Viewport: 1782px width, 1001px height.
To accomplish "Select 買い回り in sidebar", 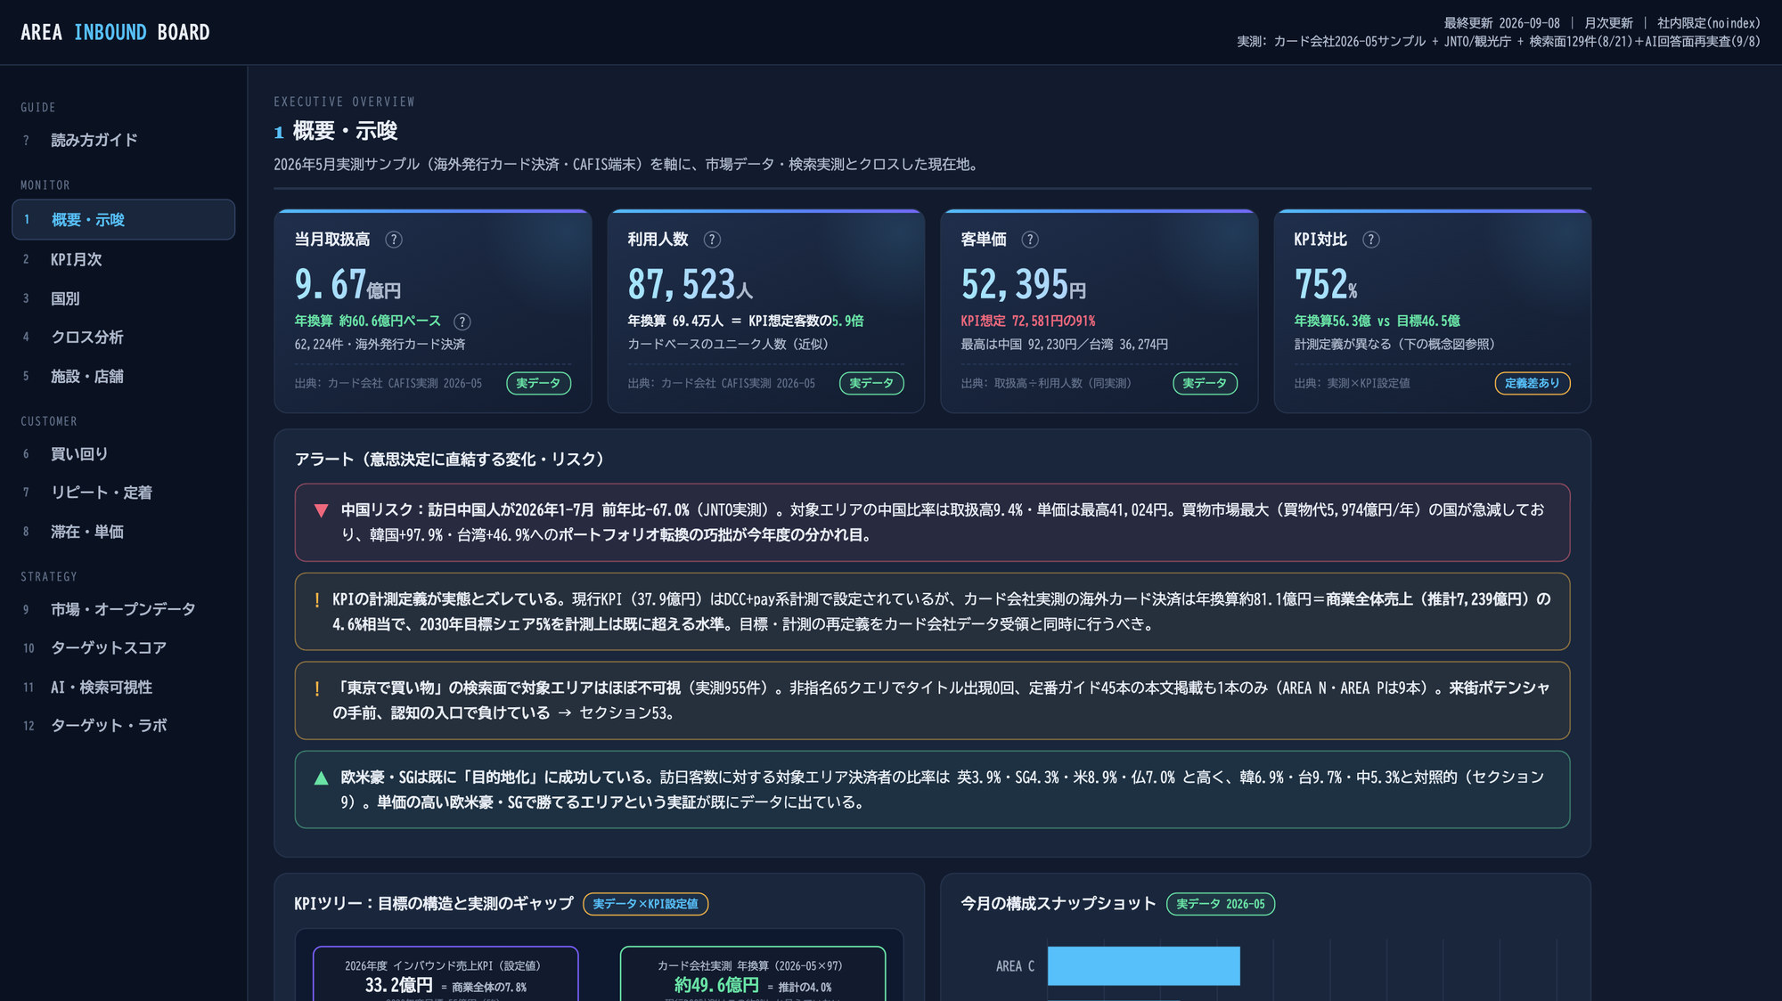I will 123,453.
